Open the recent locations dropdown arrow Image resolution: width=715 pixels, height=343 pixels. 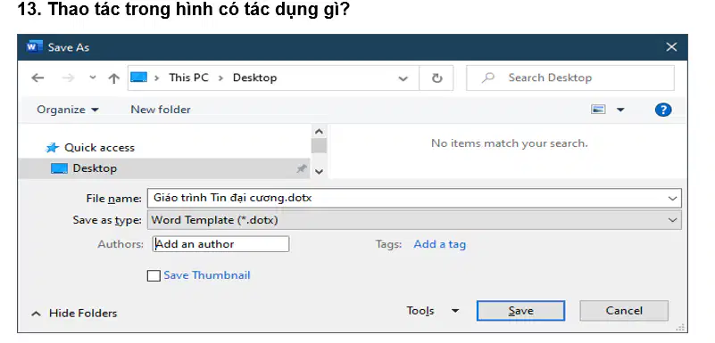coord(93,78)
